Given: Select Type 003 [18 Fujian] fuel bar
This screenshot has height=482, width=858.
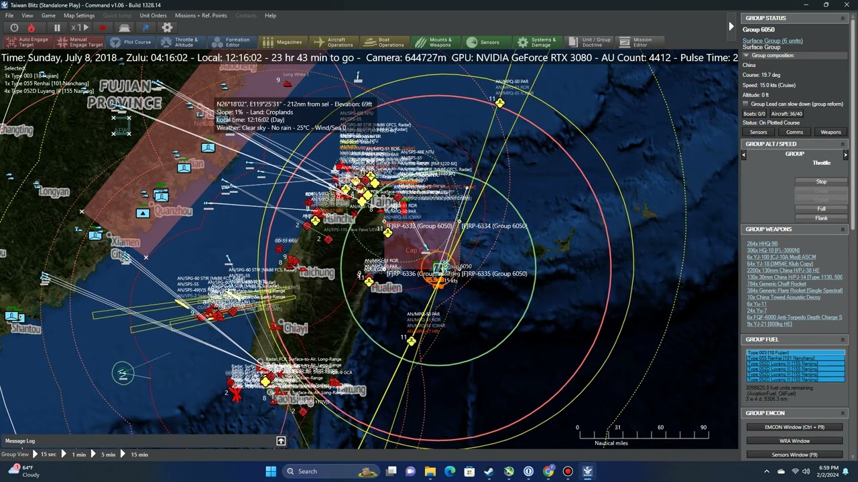Looking at the screenshot, I should pos(796,353).
